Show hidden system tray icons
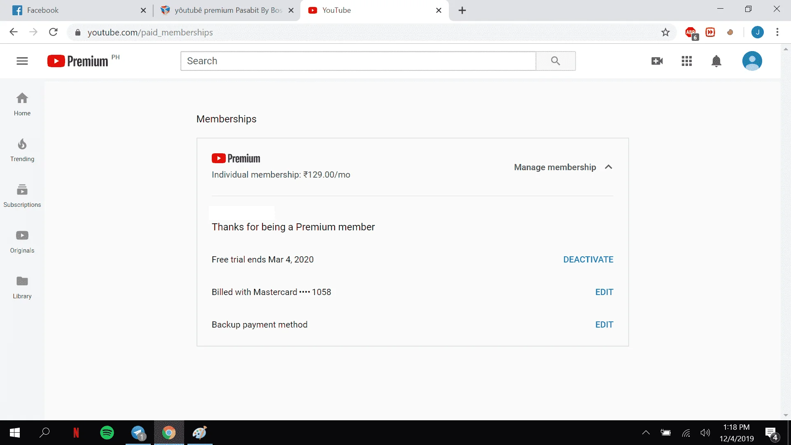 tap(646, 433)
